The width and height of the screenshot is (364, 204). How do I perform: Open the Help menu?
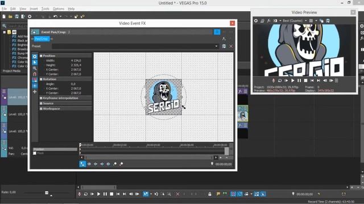pos(71,9)
